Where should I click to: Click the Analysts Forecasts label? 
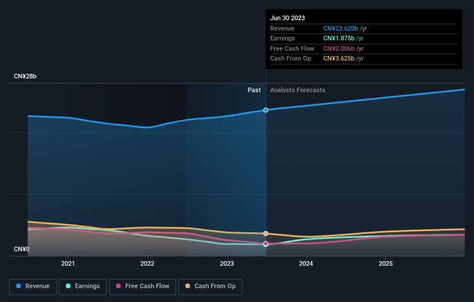click(x=298, y=90)
